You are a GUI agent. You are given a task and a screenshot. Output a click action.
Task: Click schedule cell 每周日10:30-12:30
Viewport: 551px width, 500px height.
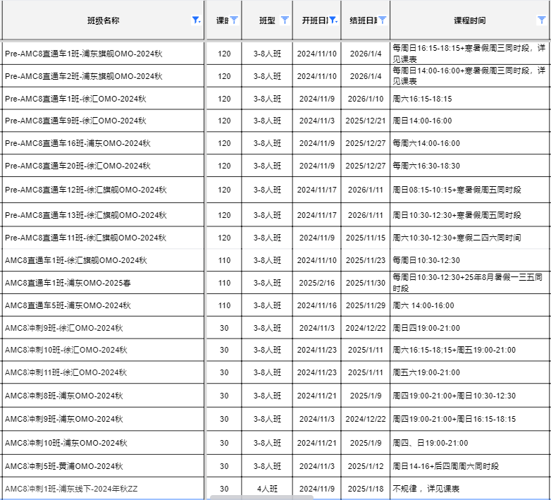[470, 260]
